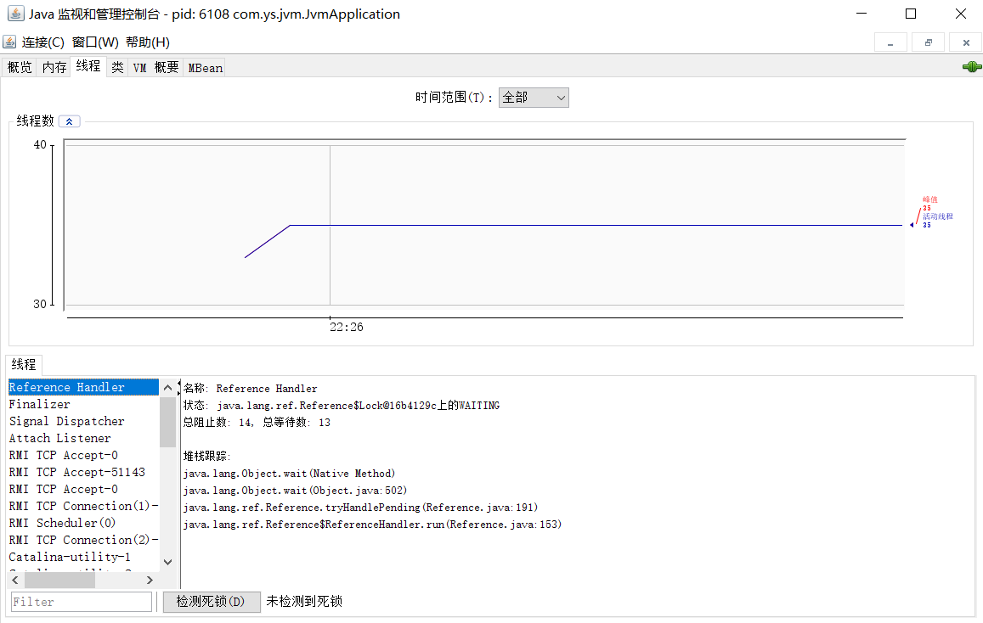Click thread list scroll up arrow

pos(167,388)
